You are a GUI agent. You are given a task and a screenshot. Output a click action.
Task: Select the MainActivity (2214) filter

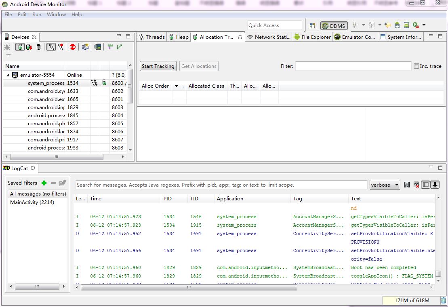click(x=32, y=202)
